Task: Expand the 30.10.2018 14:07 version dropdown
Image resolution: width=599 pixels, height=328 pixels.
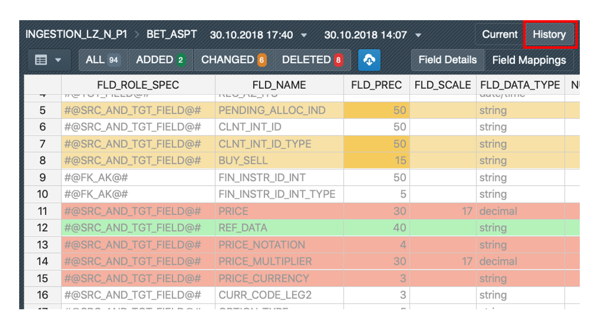Action: [418, 35]
